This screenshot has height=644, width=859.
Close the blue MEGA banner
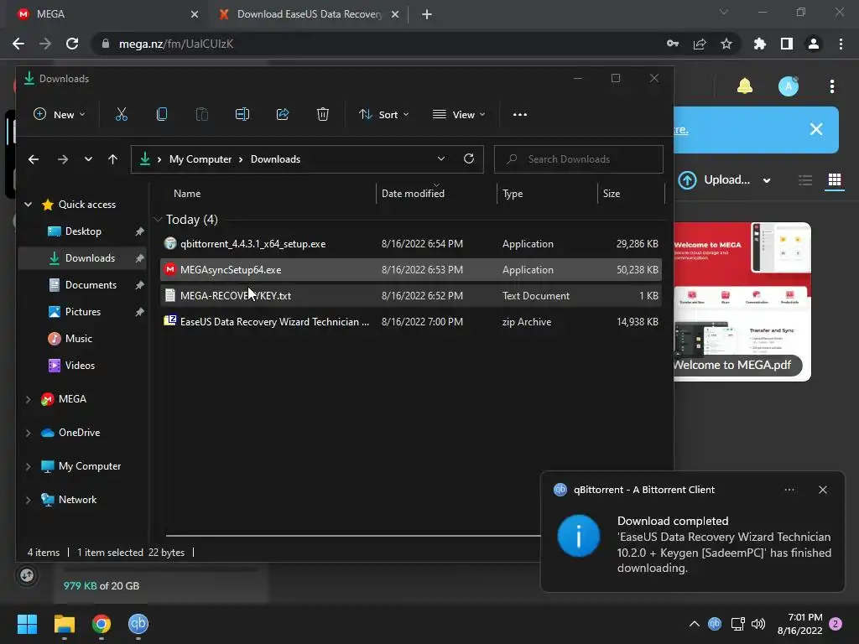click(x=816, y=129)
